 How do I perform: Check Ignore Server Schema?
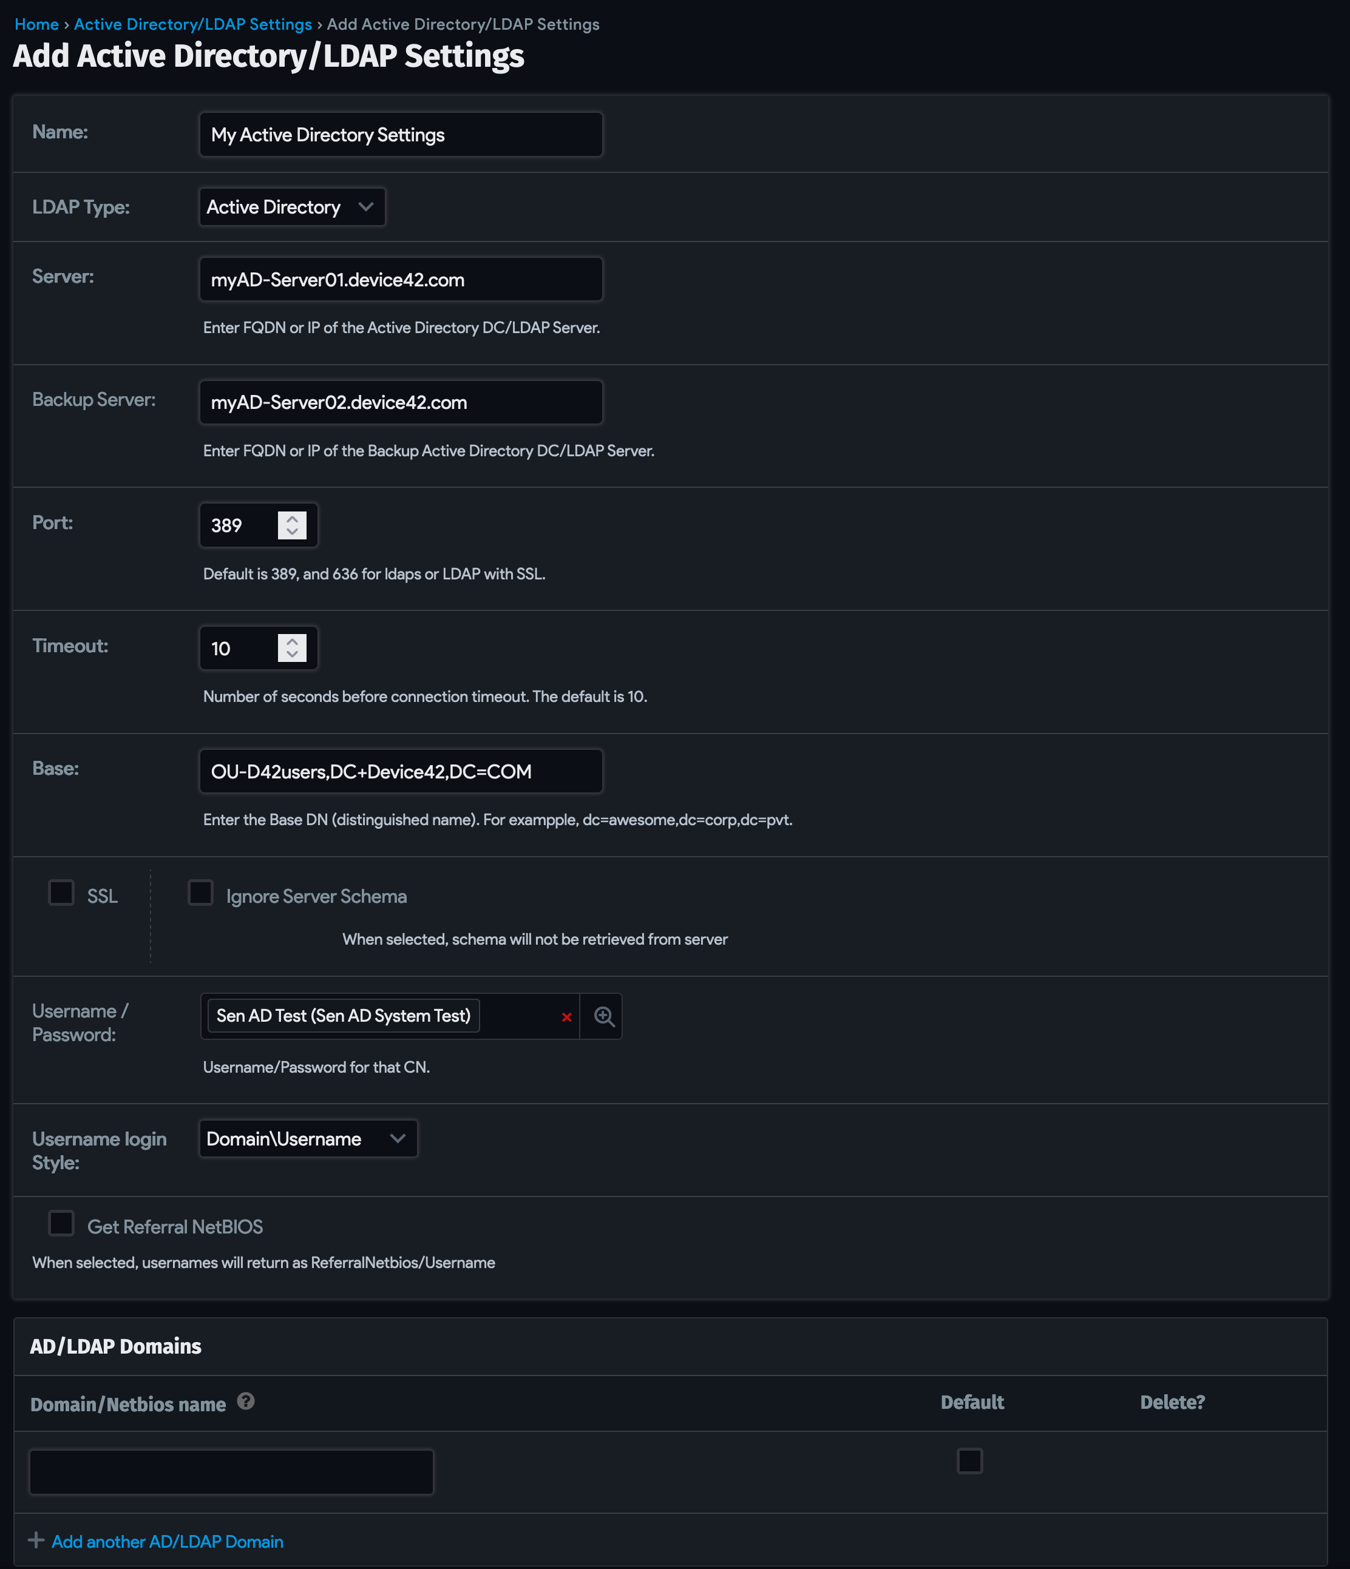201,894
